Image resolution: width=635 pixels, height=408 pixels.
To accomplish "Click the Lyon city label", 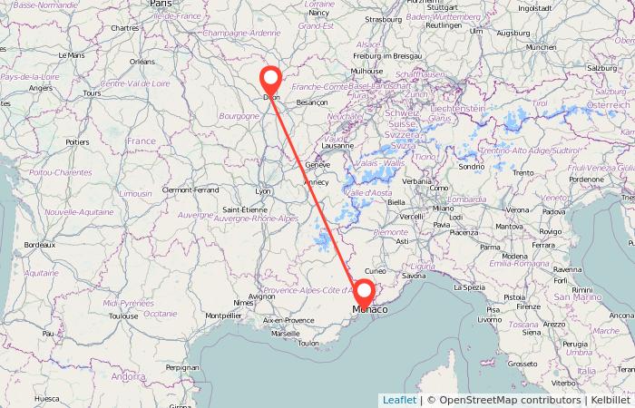I will pos(263,191).
